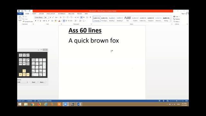Click the Increase Indent icon

tap(78, 17)
